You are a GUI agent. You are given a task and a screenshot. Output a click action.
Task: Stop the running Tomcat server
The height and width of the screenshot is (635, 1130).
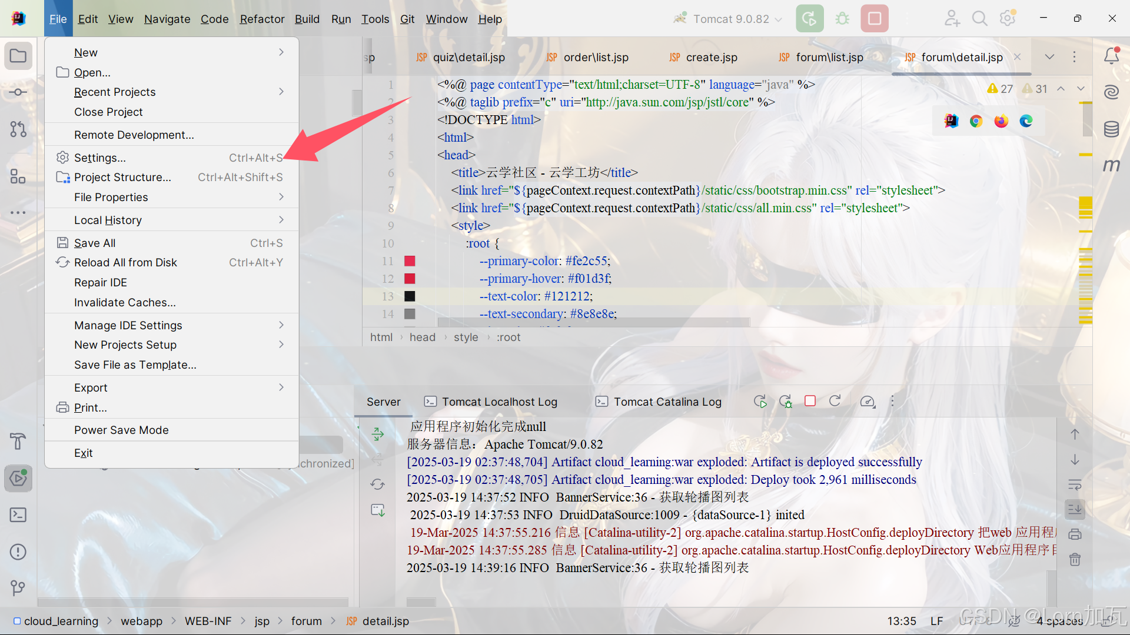tap(874, 18)
